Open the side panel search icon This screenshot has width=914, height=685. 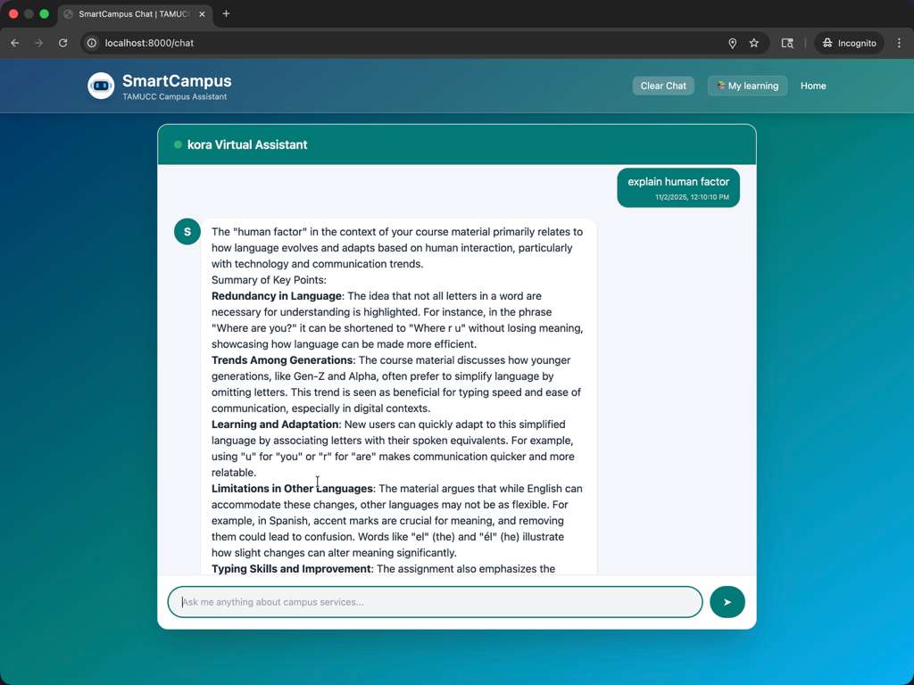pos(787,43)
